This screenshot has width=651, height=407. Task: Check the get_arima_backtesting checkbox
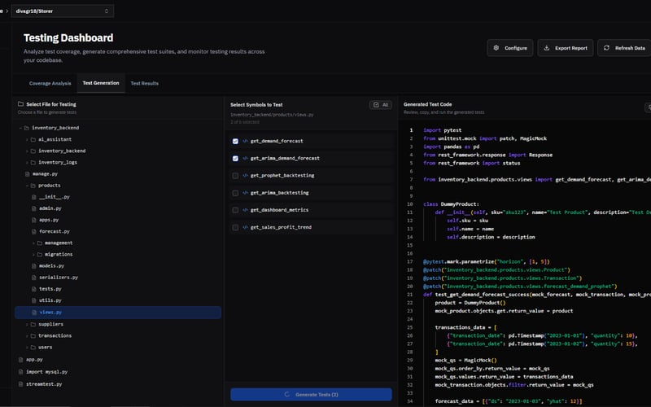235,193
